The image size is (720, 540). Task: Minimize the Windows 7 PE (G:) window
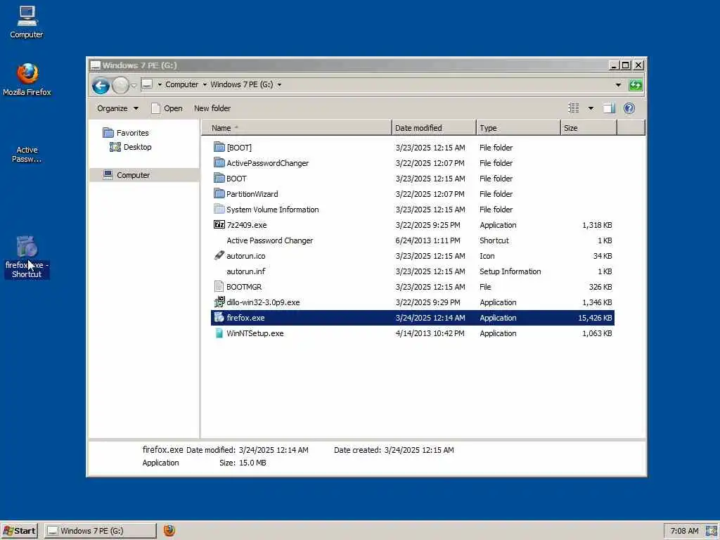(614, 65)
